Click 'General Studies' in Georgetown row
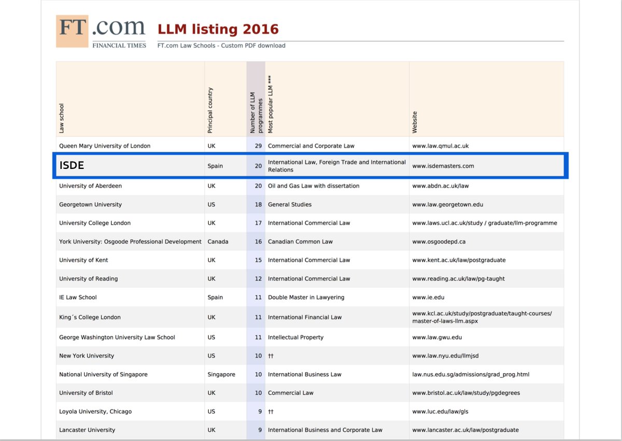Viewport: 622px width, 441px height. (290, 204)
